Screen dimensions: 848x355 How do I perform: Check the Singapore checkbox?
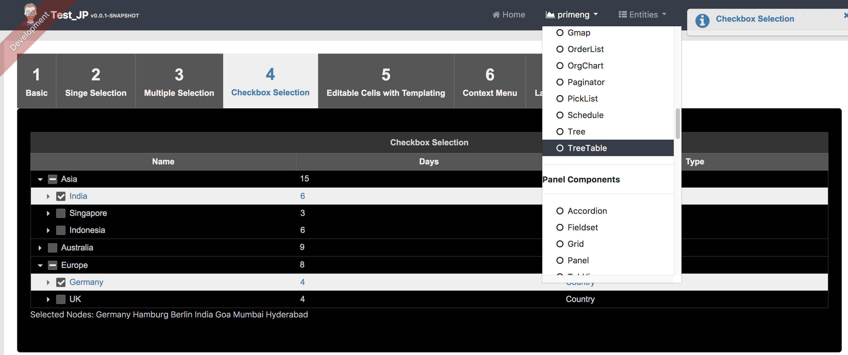[x=61, y=213]
